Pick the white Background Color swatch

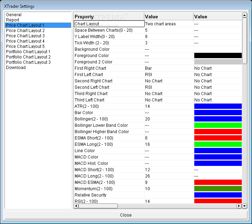pyautogui.click(x=218, y=49)
